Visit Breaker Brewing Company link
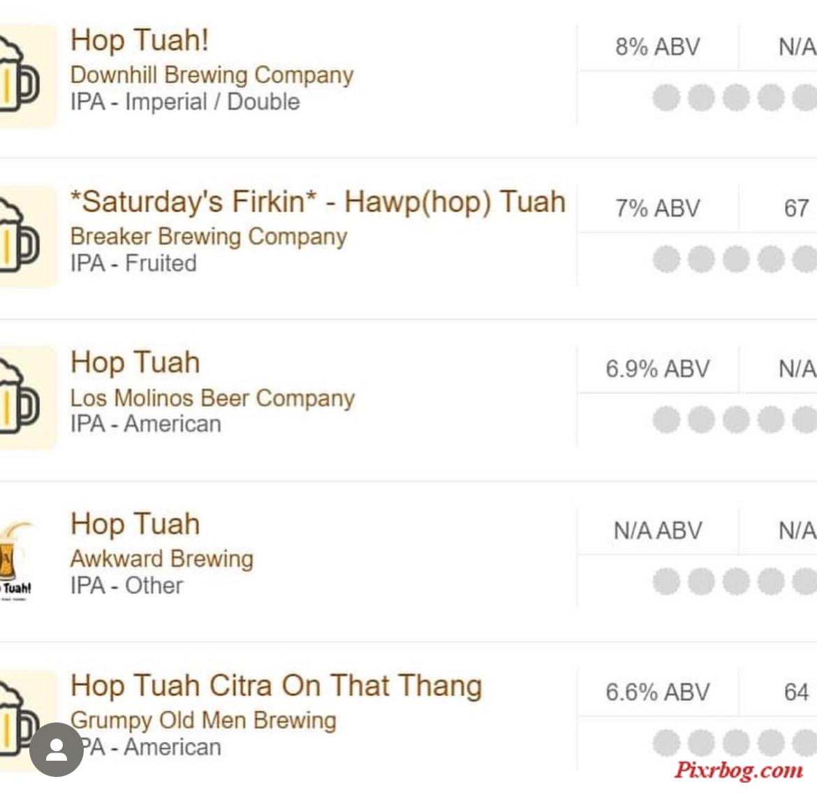817x793 pixels. pos(208,237)
